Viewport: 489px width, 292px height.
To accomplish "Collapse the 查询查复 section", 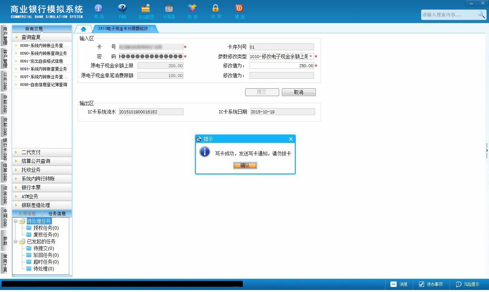I will 42,37.
